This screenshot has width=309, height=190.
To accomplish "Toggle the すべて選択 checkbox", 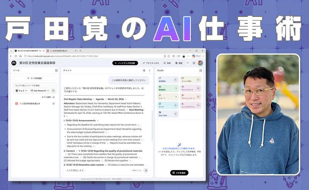I will pyautogui.click(x=54, y=97).
